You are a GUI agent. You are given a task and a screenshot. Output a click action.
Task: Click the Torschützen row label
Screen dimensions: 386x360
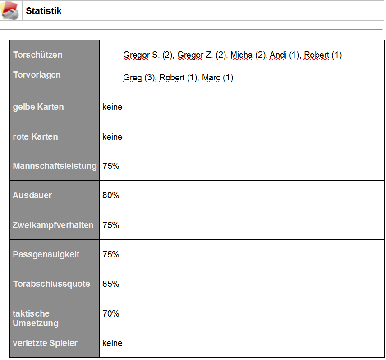click(x=38, y=55)
